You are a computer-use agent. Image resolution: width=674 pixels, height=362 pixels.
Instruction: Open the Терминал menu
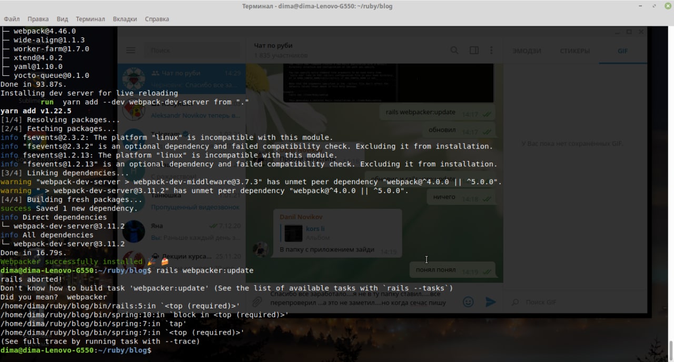[90, 19]
